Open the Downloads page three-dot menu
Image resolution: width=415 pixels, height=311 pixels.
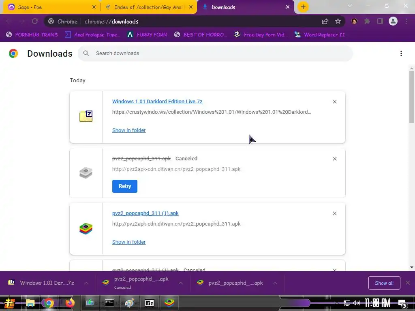click(401, 53)
